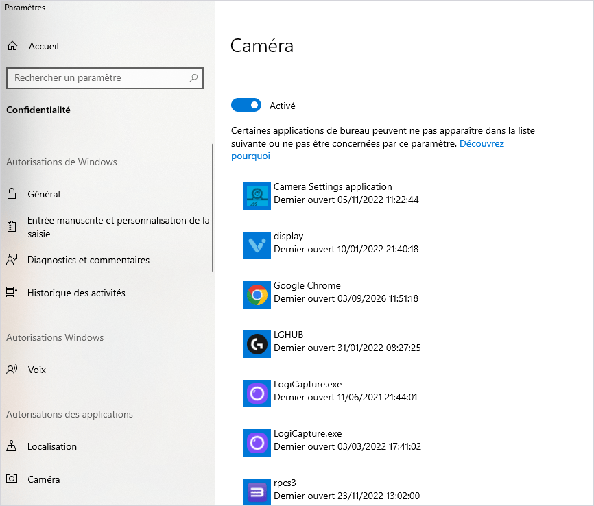Click the display app icon
The height and width of the screenshot is (506, 594).
click(x=257, y=245)
